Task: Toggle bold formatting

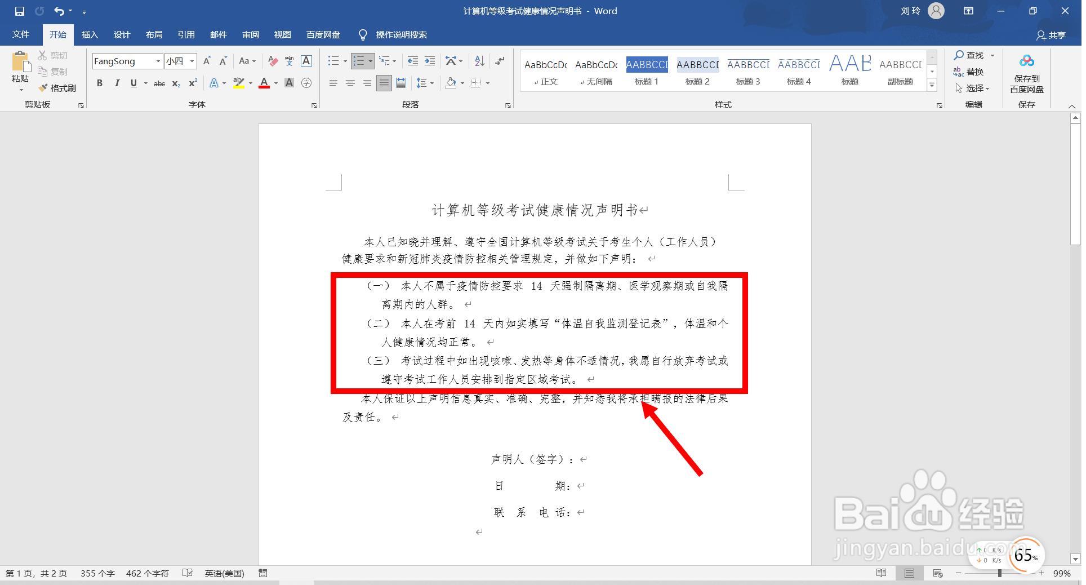Action: point(100,83)
